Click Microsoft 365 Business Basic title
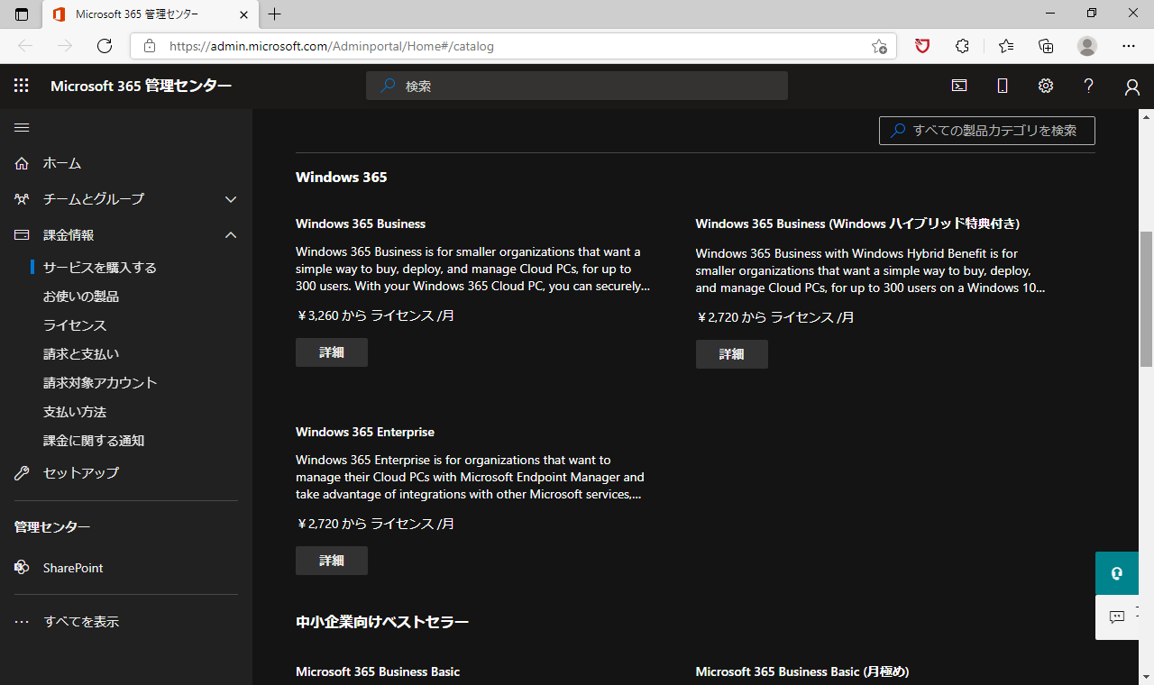The width and height of the screenshot is (1154, 685). [x=378, y=671]
